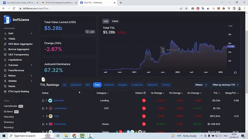Image resolution: width=248 pixels, height=139 pixels.
Task: Refresh the Total TVL chart
Action: (x=235, y=73)
